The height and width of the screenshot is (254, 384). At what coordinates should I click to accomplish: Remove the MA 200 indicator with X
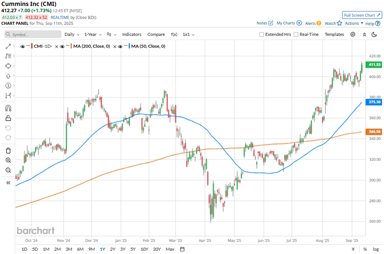115,46
